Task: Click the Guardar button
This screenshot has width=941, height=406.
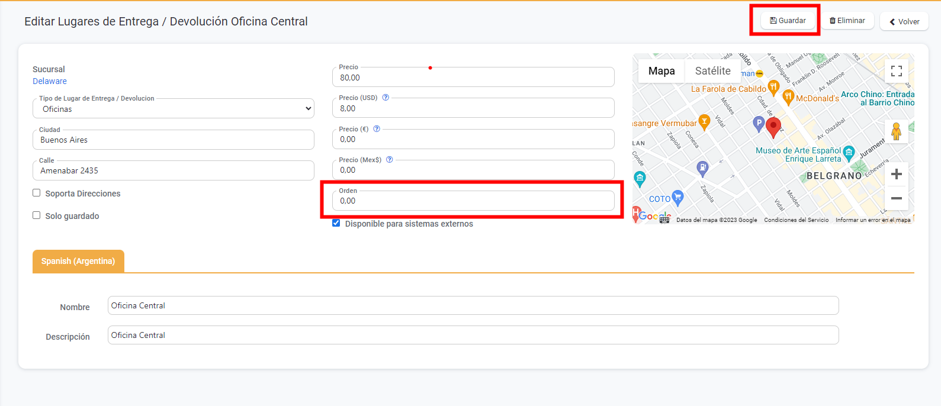Action: coord(788,21)
